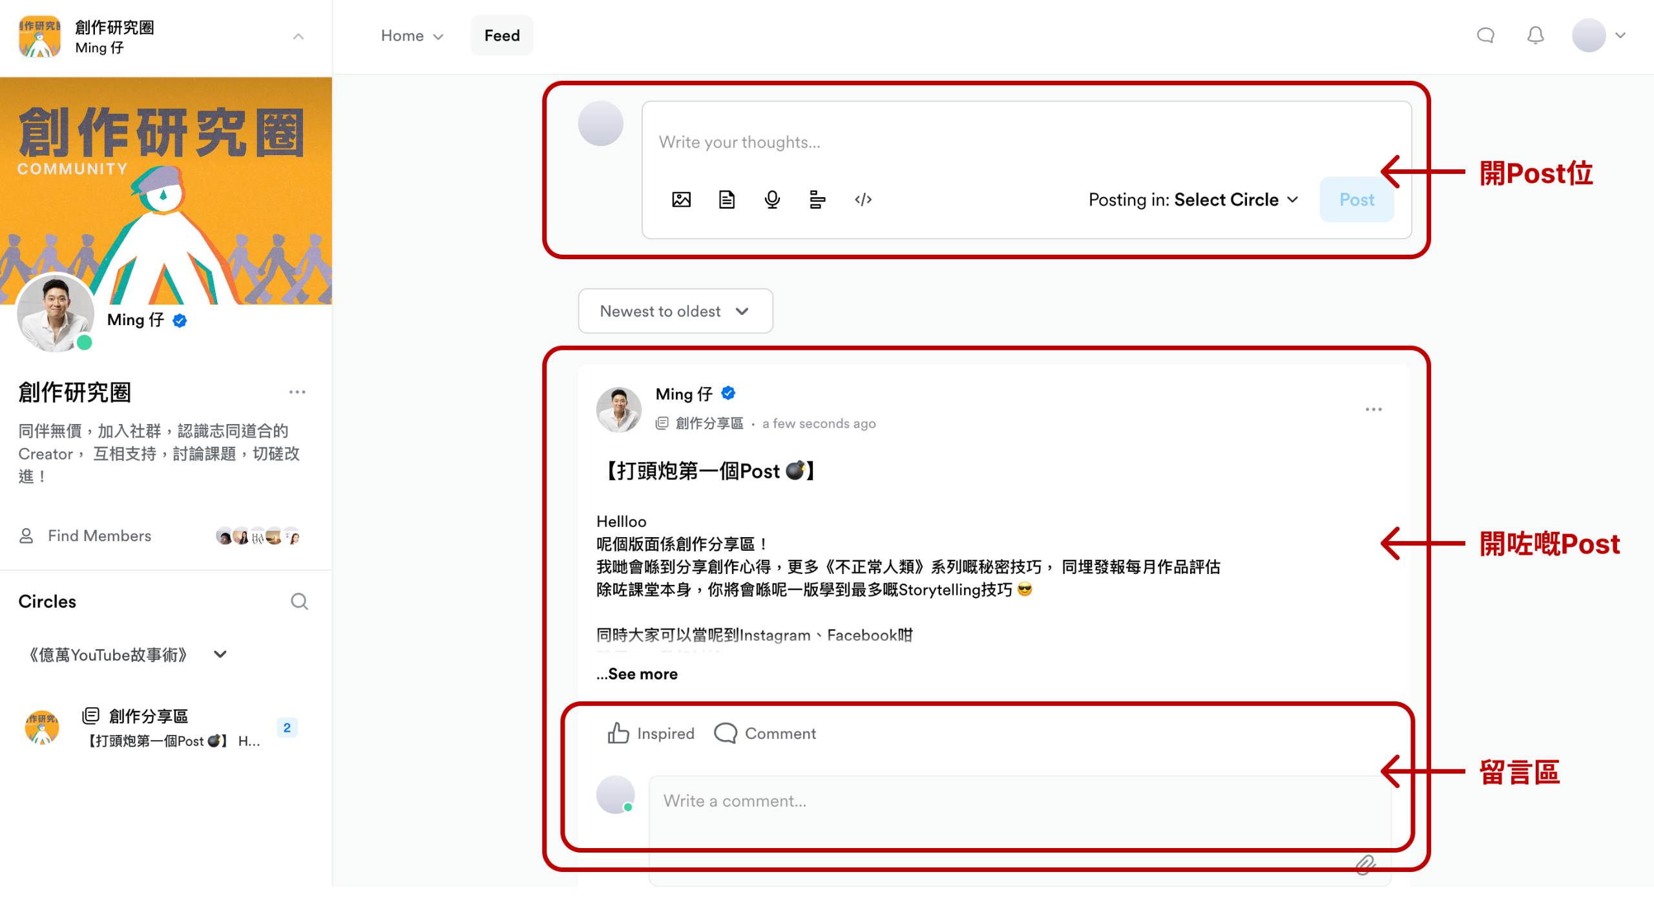Click the embed code icon in composer
The height and width of the screenshot is (914, 1654).
pos(863,200)
